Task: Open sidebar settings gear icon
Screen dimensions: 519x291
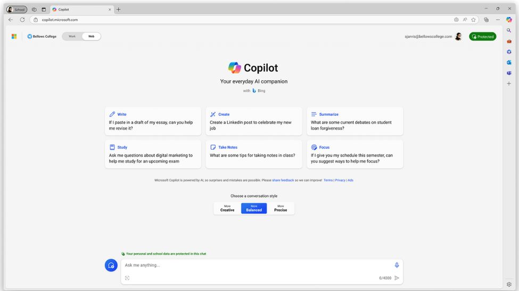Action: click(x=509, y=285)
